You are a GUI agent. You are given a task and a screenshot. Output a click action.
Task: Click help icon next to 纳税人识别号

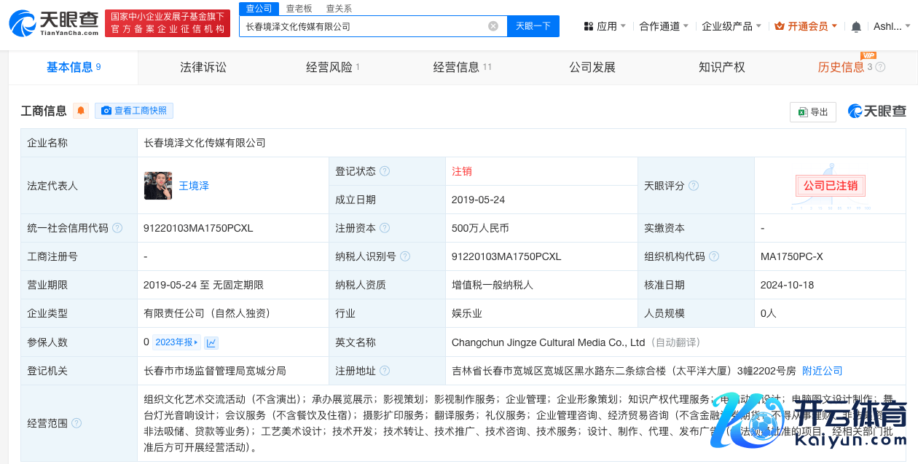405,256
